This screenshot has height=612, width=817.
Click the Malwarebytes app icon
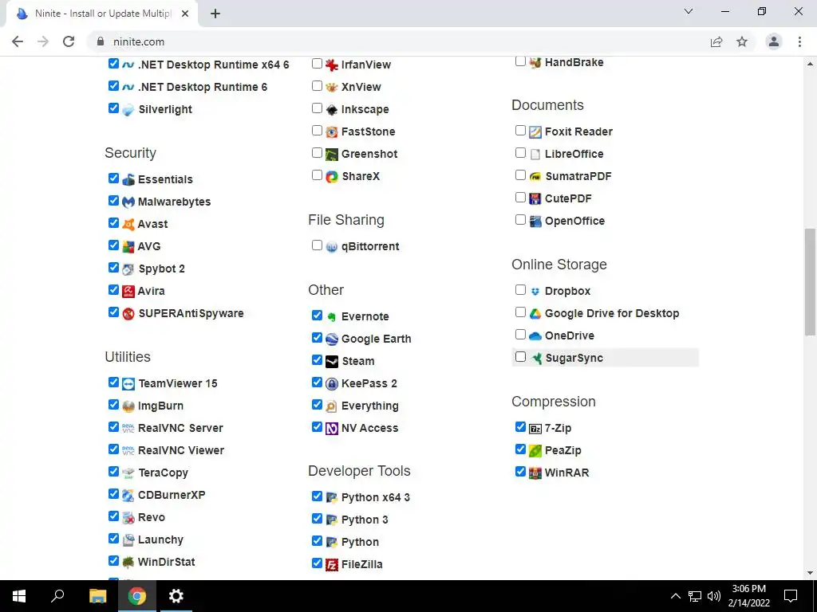click(128, 202)
